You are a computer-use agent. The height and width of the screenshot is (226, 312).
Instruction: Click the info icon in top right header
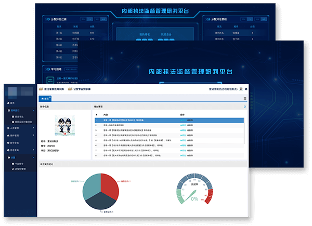(246, 89)
